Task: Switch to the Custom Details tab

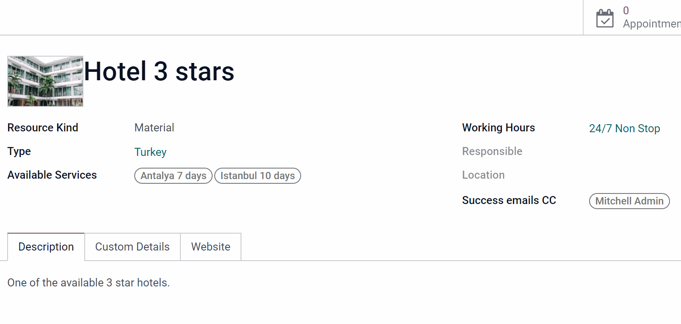Action: [133, 247]
